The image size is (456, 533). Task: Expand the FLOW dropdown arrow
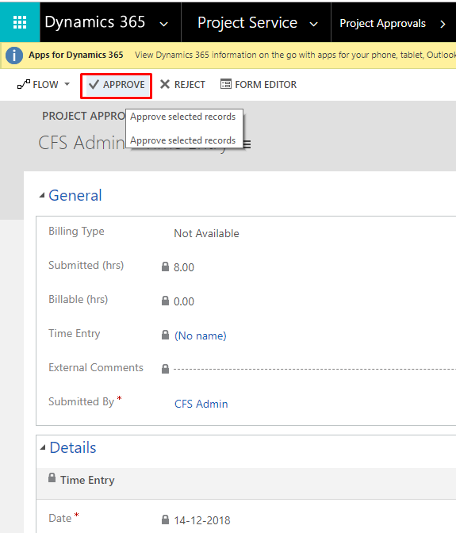point(67,83)
